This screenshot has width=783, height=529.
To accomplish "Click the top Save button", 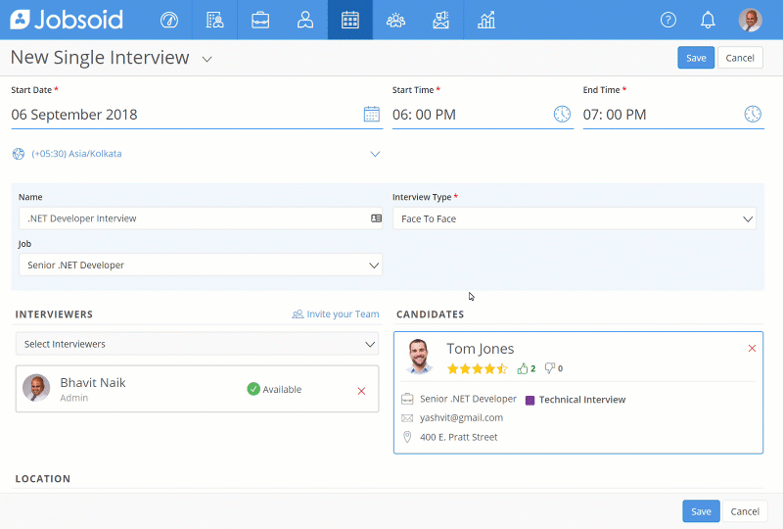I will (696, 58).
